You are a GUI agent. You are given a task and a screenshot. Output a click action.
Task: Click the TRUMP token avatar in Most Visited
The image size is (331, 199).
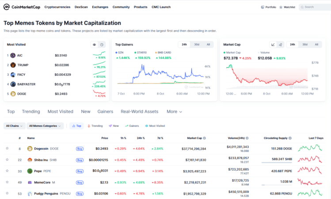[13, 65]
